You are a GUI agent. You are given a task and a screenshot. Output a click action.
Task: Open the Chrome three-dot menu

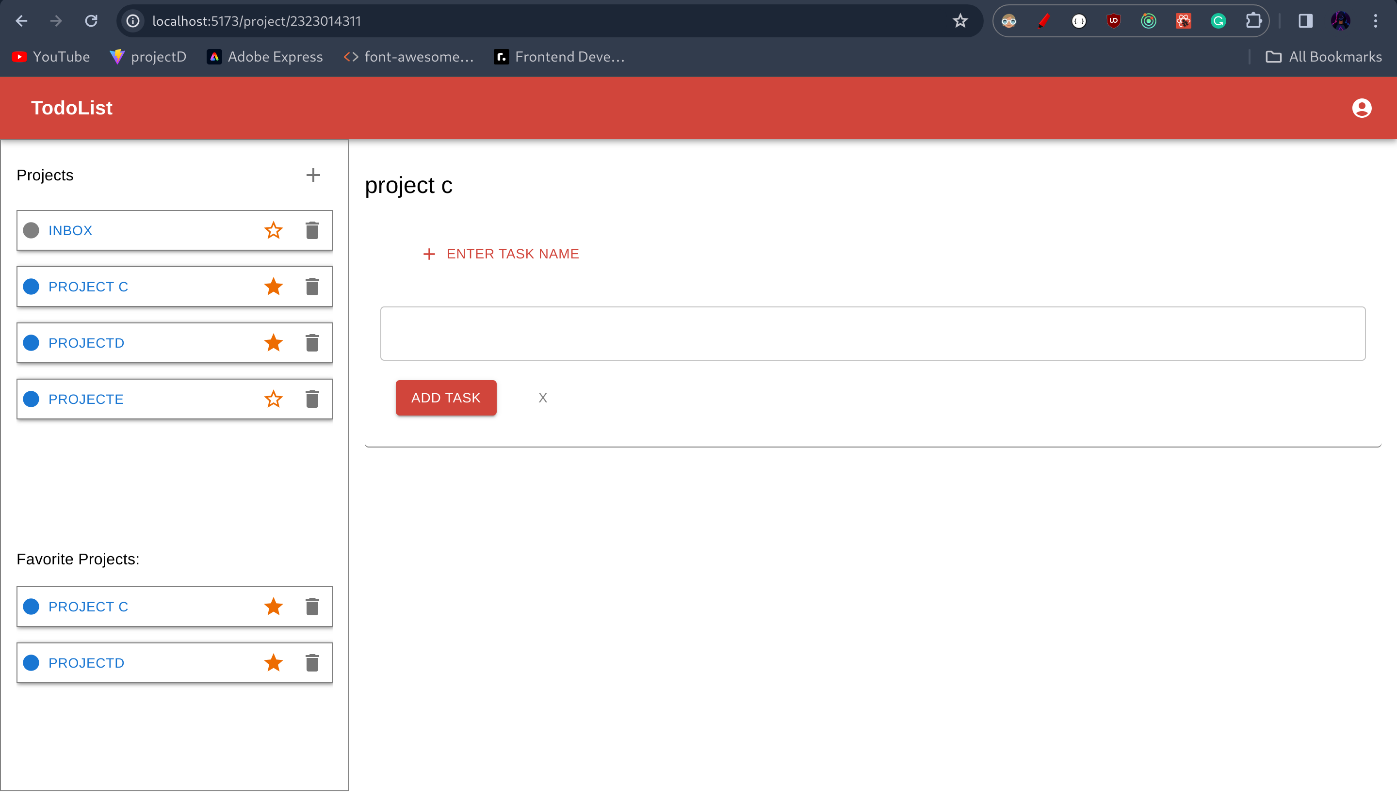pos(1376,21)
